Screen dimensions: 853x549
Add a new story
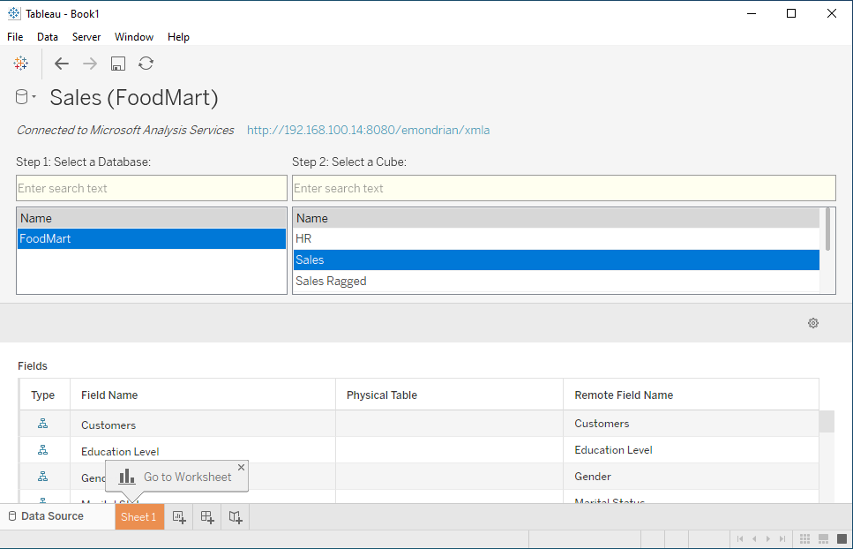click(236, 517)
